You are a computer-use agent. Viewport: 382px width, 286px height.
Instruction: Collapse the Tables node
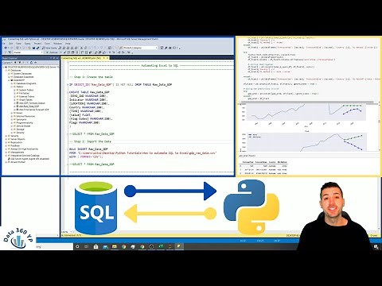point(12,87)
